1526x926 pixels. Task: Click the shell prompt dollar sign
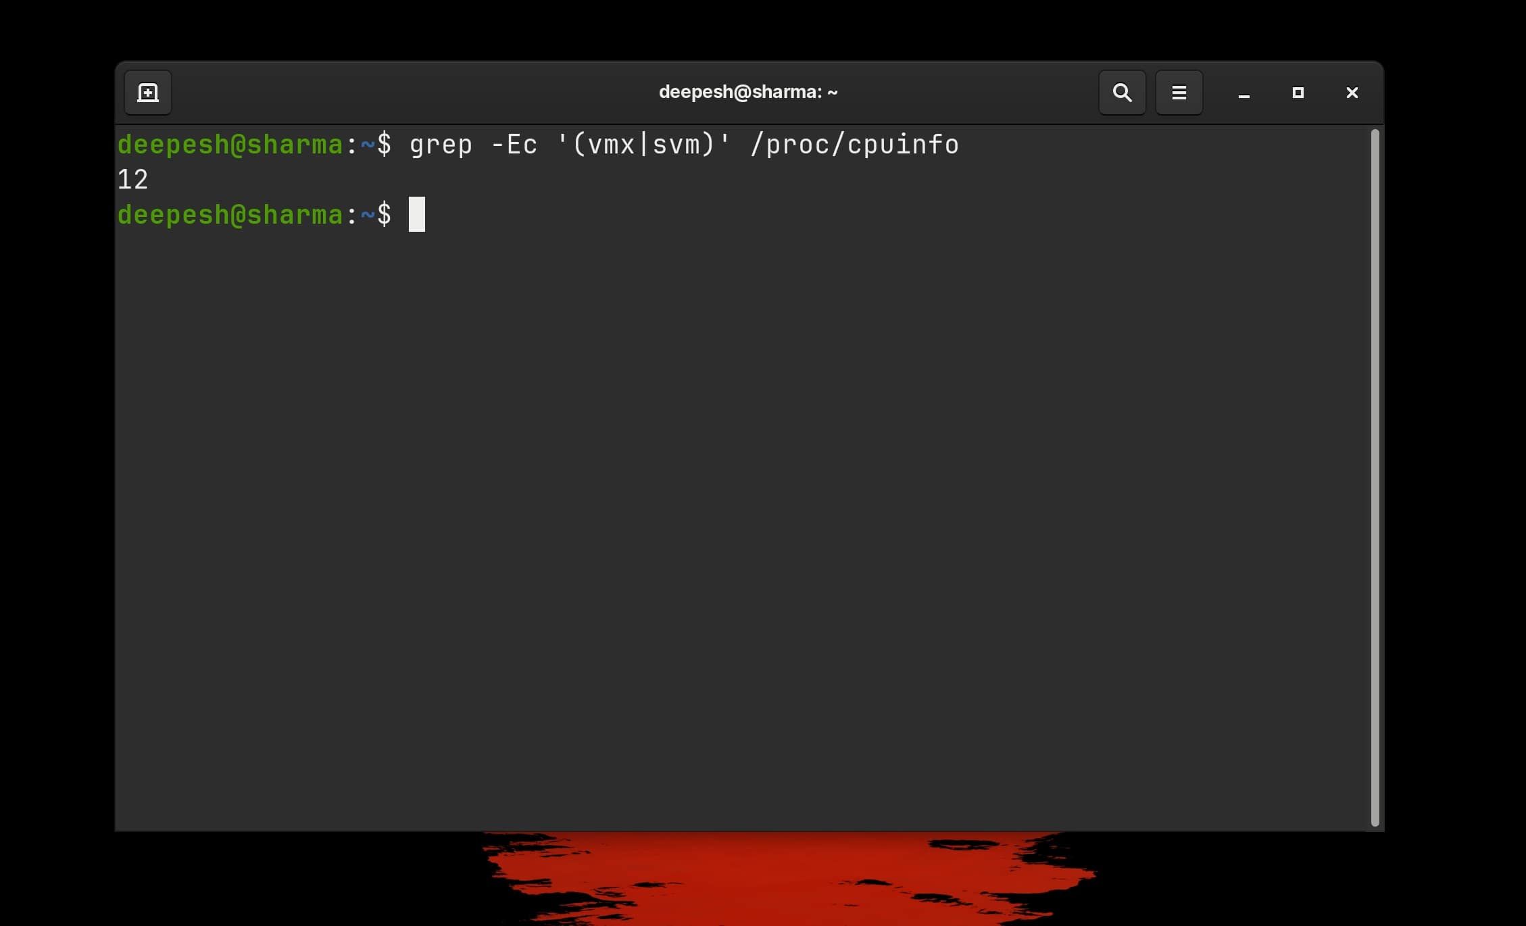pos(384,145)
